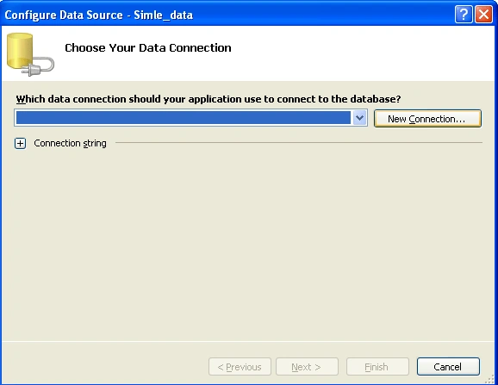Click the white header banner area
The image size is (498, 385).
(248, 53)
